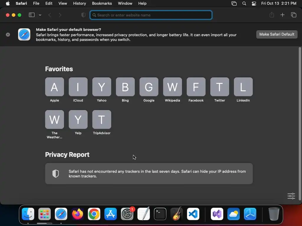The height and width of the screenshot is (226, 302).
Task: Open the Edit menu
Action: click(x=49, y=3)
